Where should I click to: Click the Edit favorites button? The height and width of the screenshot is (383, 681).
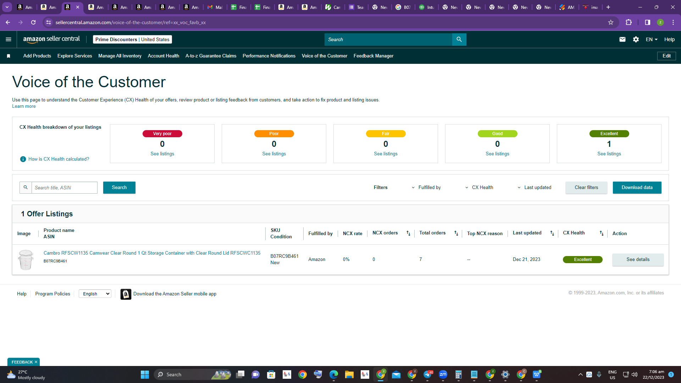click(x=667, y=56)
